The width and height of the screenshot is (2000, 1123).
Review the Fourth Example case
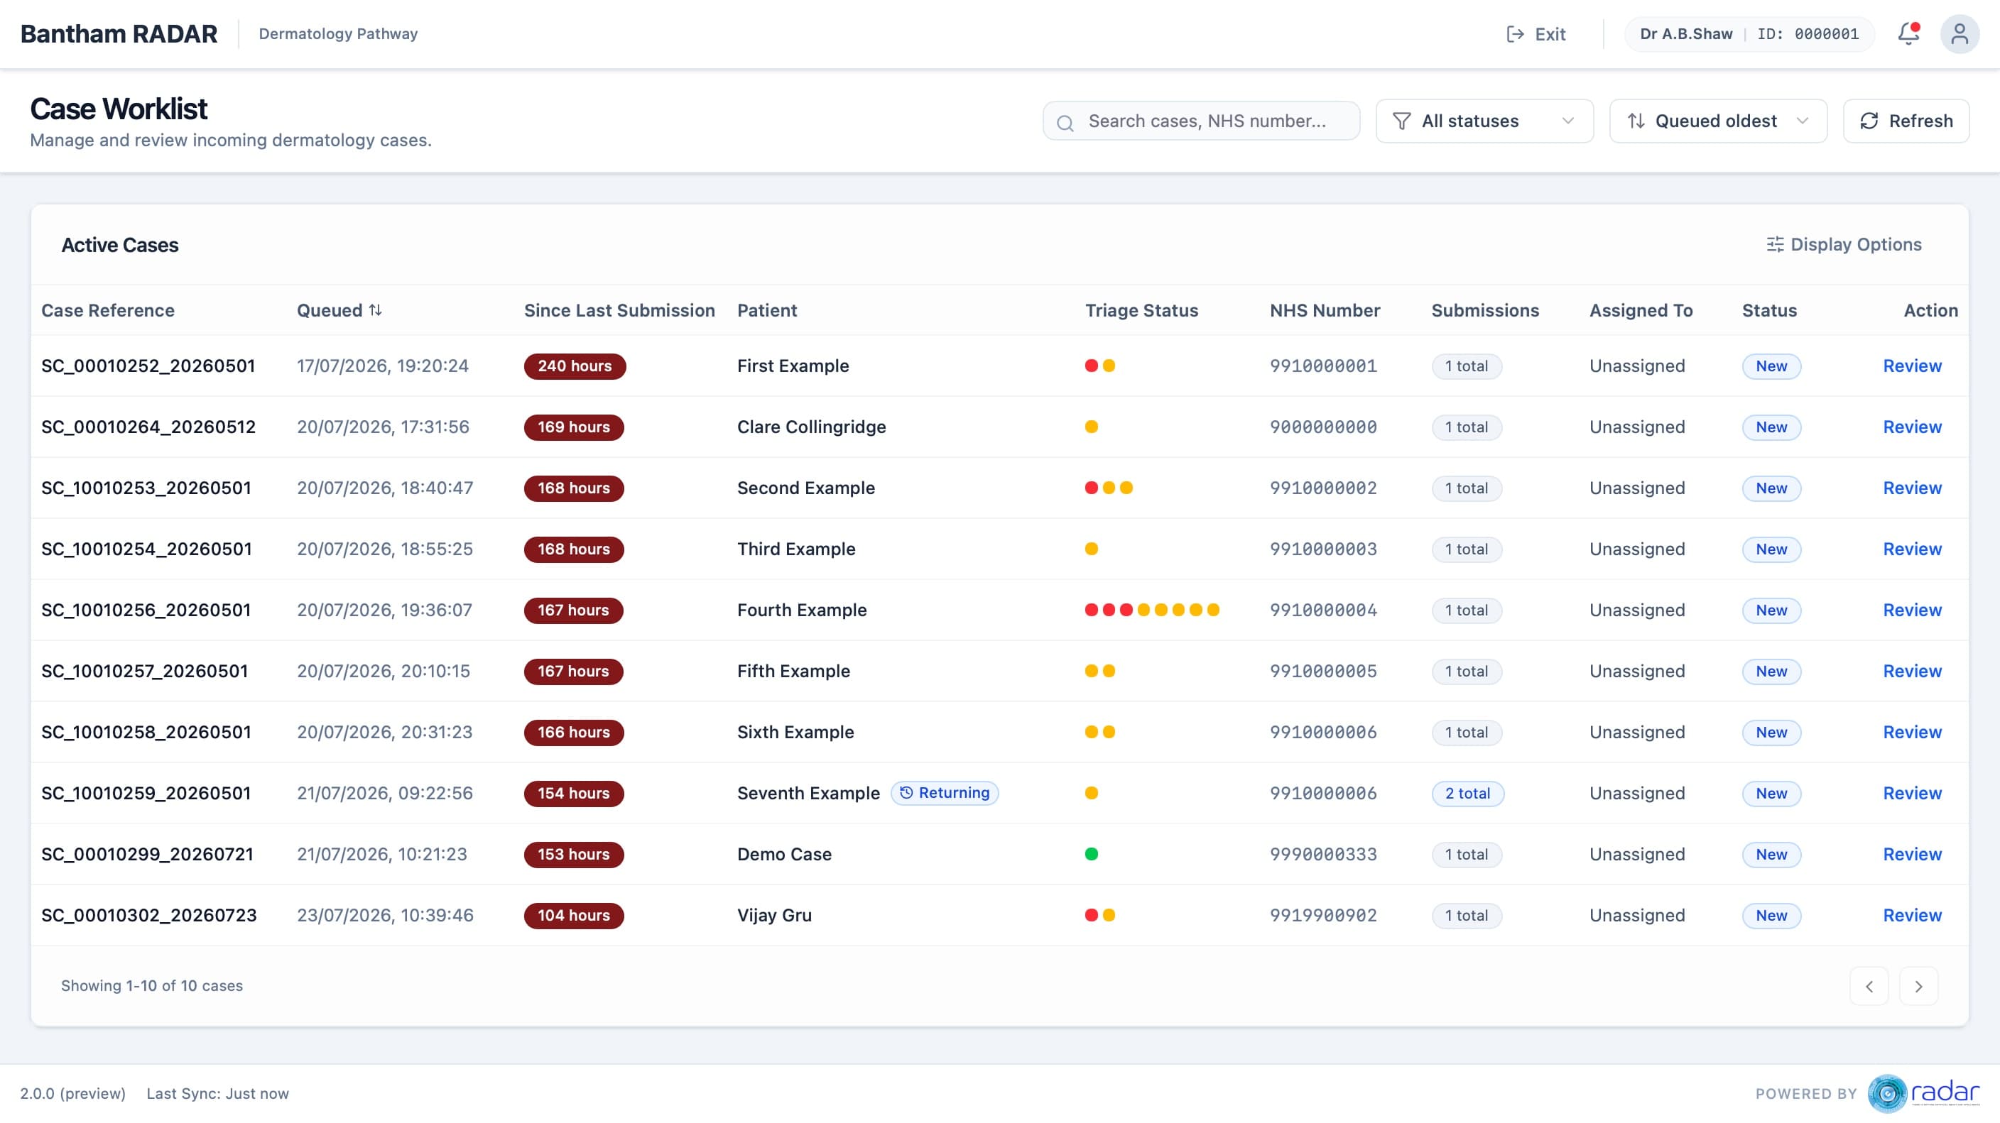pyautogui.click(x=1912, y=610)
